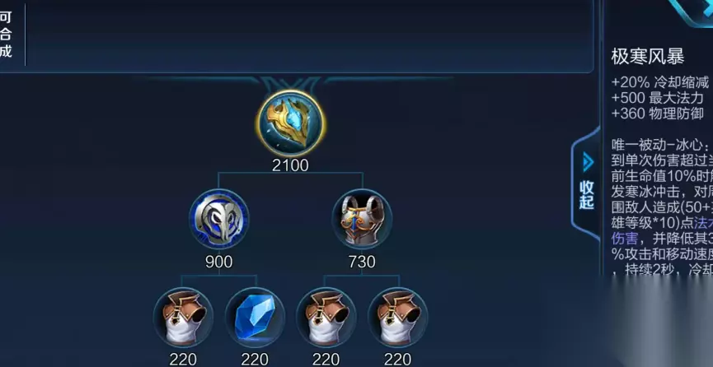Tap the cloth armor left under the 730 armor
713x367 pixels.
pyautogui.click(x=326, y=318)
